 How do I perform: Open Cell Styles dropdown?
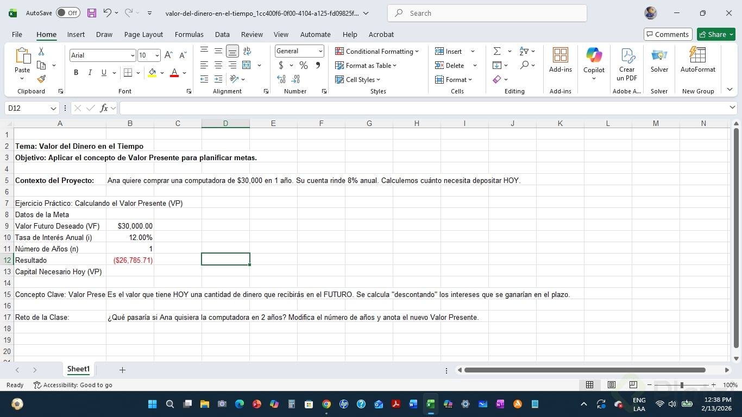coord(358,79)
